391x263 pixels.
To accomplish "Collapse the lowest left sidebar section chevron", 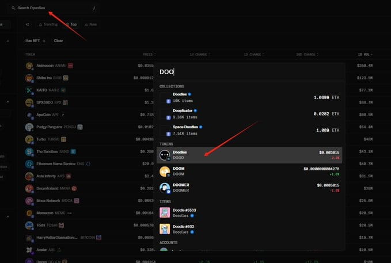I will click(x=8, y=217).
